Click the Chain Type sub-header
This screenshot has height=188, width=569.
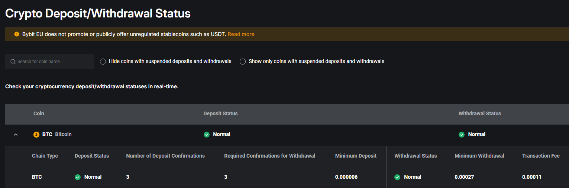(45, 156)
